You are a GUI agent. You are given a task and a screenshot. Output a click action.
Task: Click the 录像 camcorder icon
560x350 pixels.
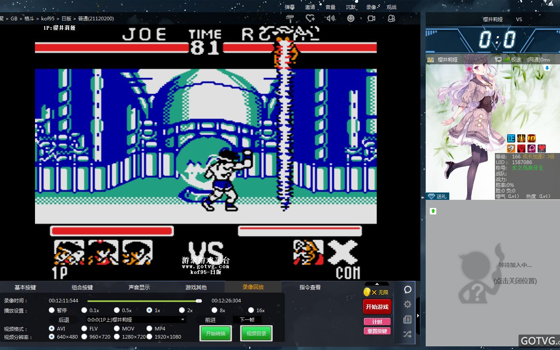tap(371, 18)
